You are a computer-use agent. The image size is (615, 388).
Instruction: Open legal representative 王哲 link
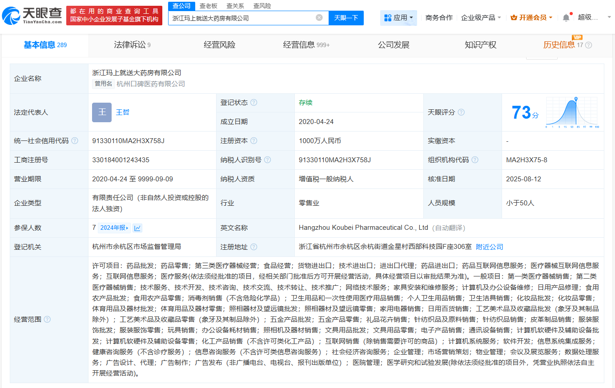[x=122, y=112]
